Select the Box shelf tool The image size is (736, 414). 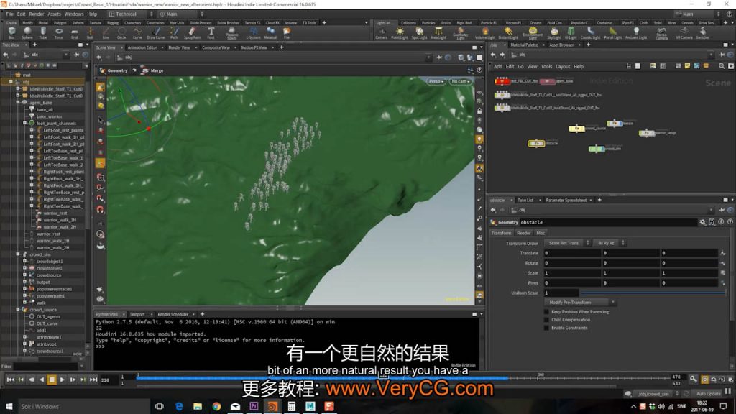pyautogui.click(x=11, y=33)
